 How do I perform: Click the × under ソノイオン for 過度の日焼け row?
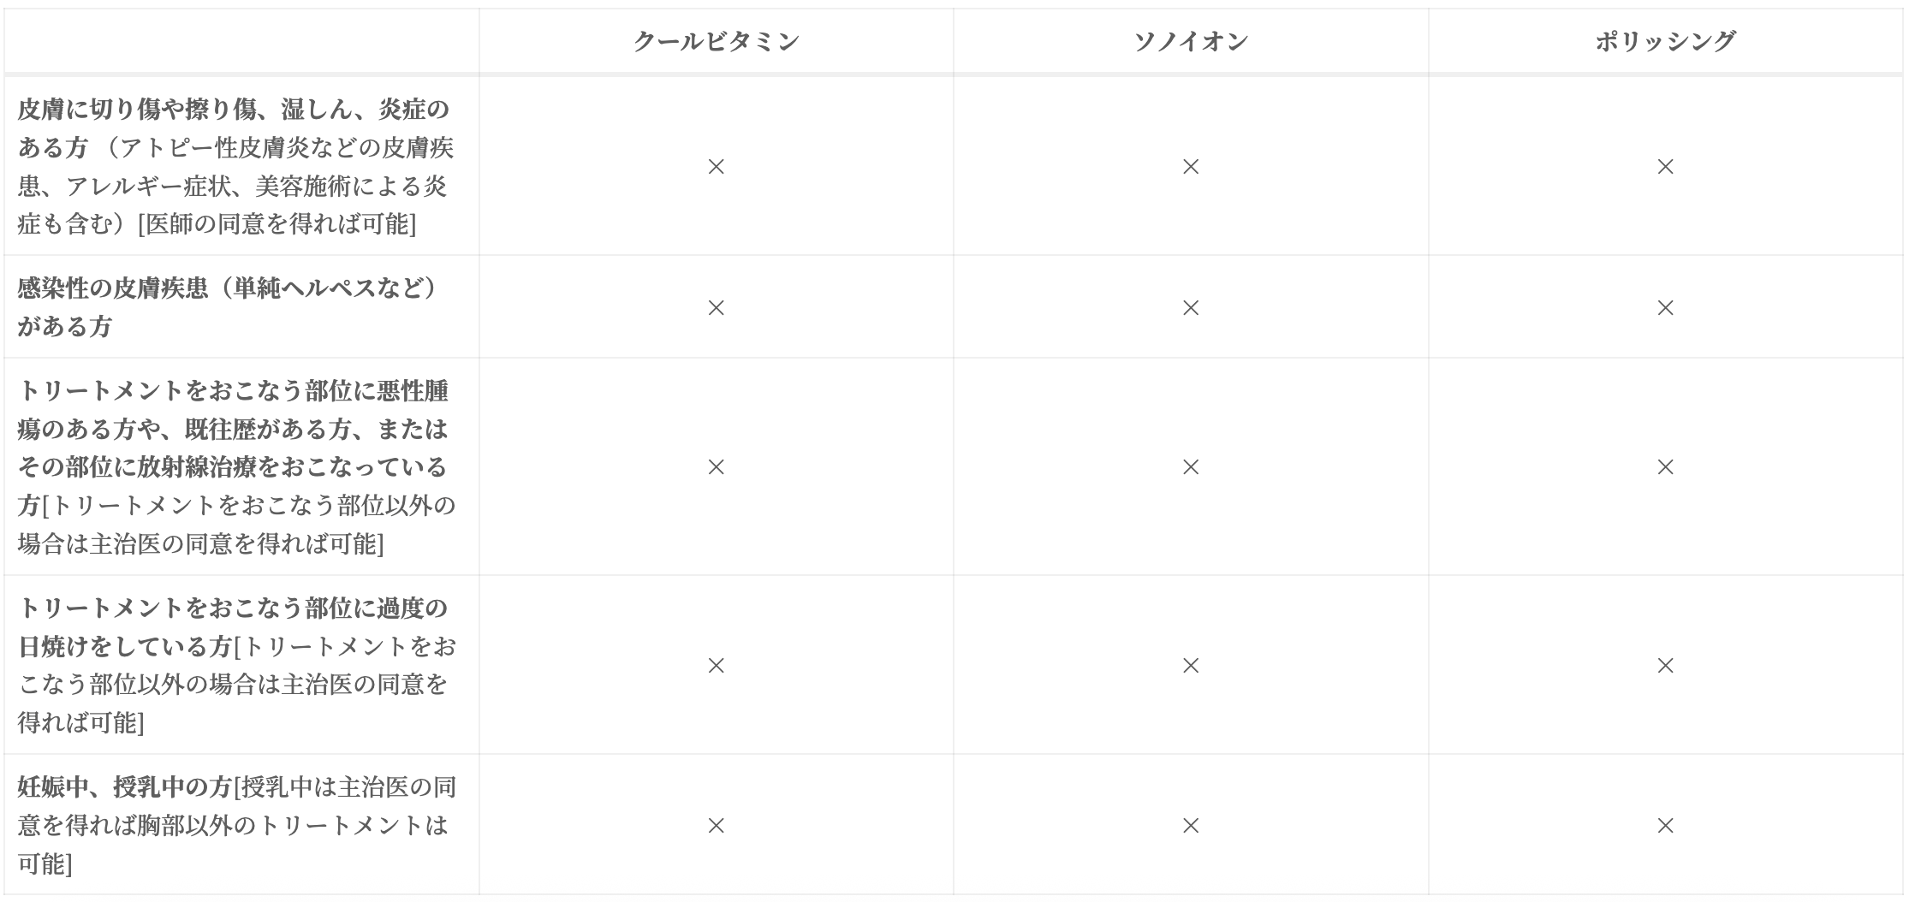coord(1190,666)
